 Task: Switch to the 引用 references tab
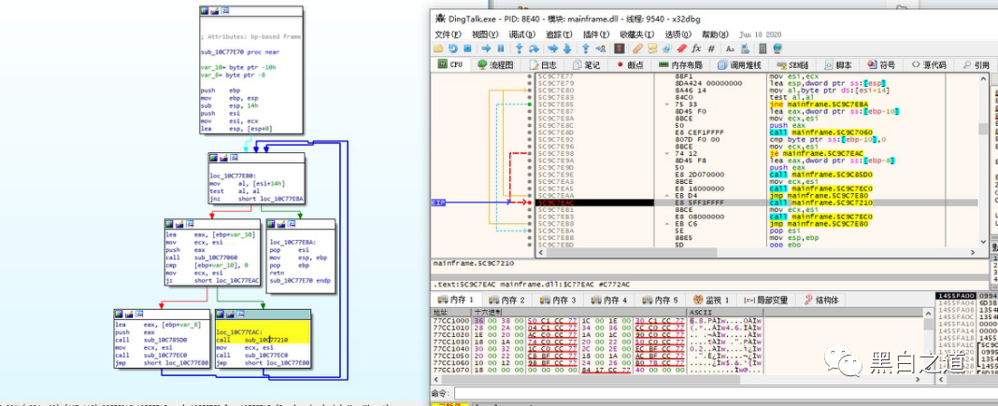pyautogui.click(x=975, y=64)
